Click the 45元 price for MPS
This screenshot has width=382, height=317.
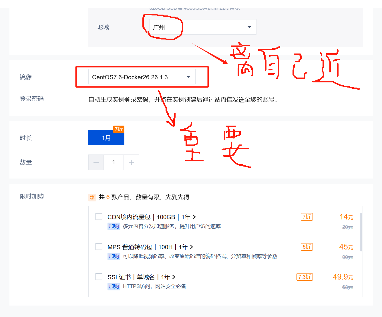pos(346,247)
